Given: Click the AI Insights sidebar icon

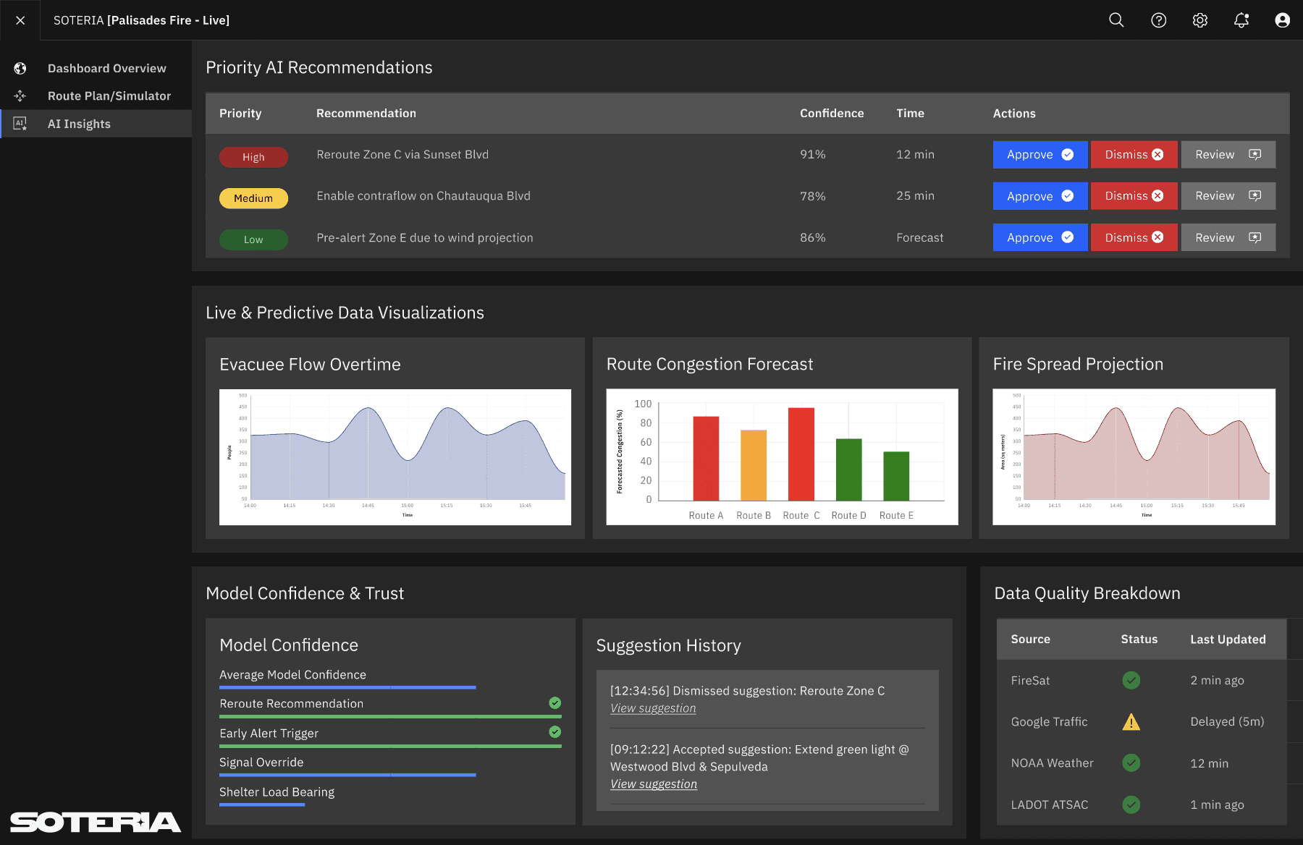Looking at the screenshot, I should 20,124.
